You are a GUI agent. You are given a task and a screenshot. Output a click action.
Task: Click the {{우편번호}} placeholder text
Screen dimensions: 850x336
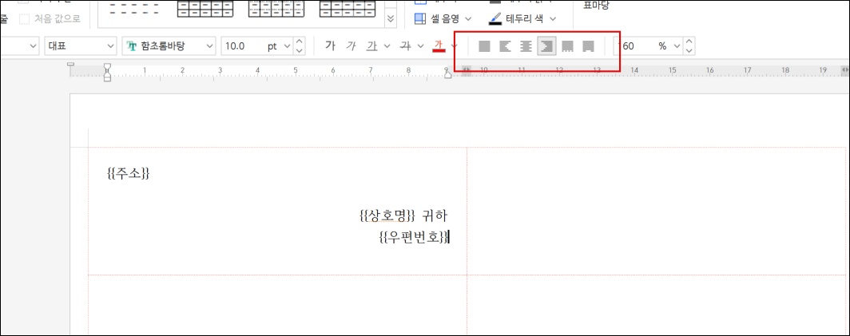(x=415, y=237)
